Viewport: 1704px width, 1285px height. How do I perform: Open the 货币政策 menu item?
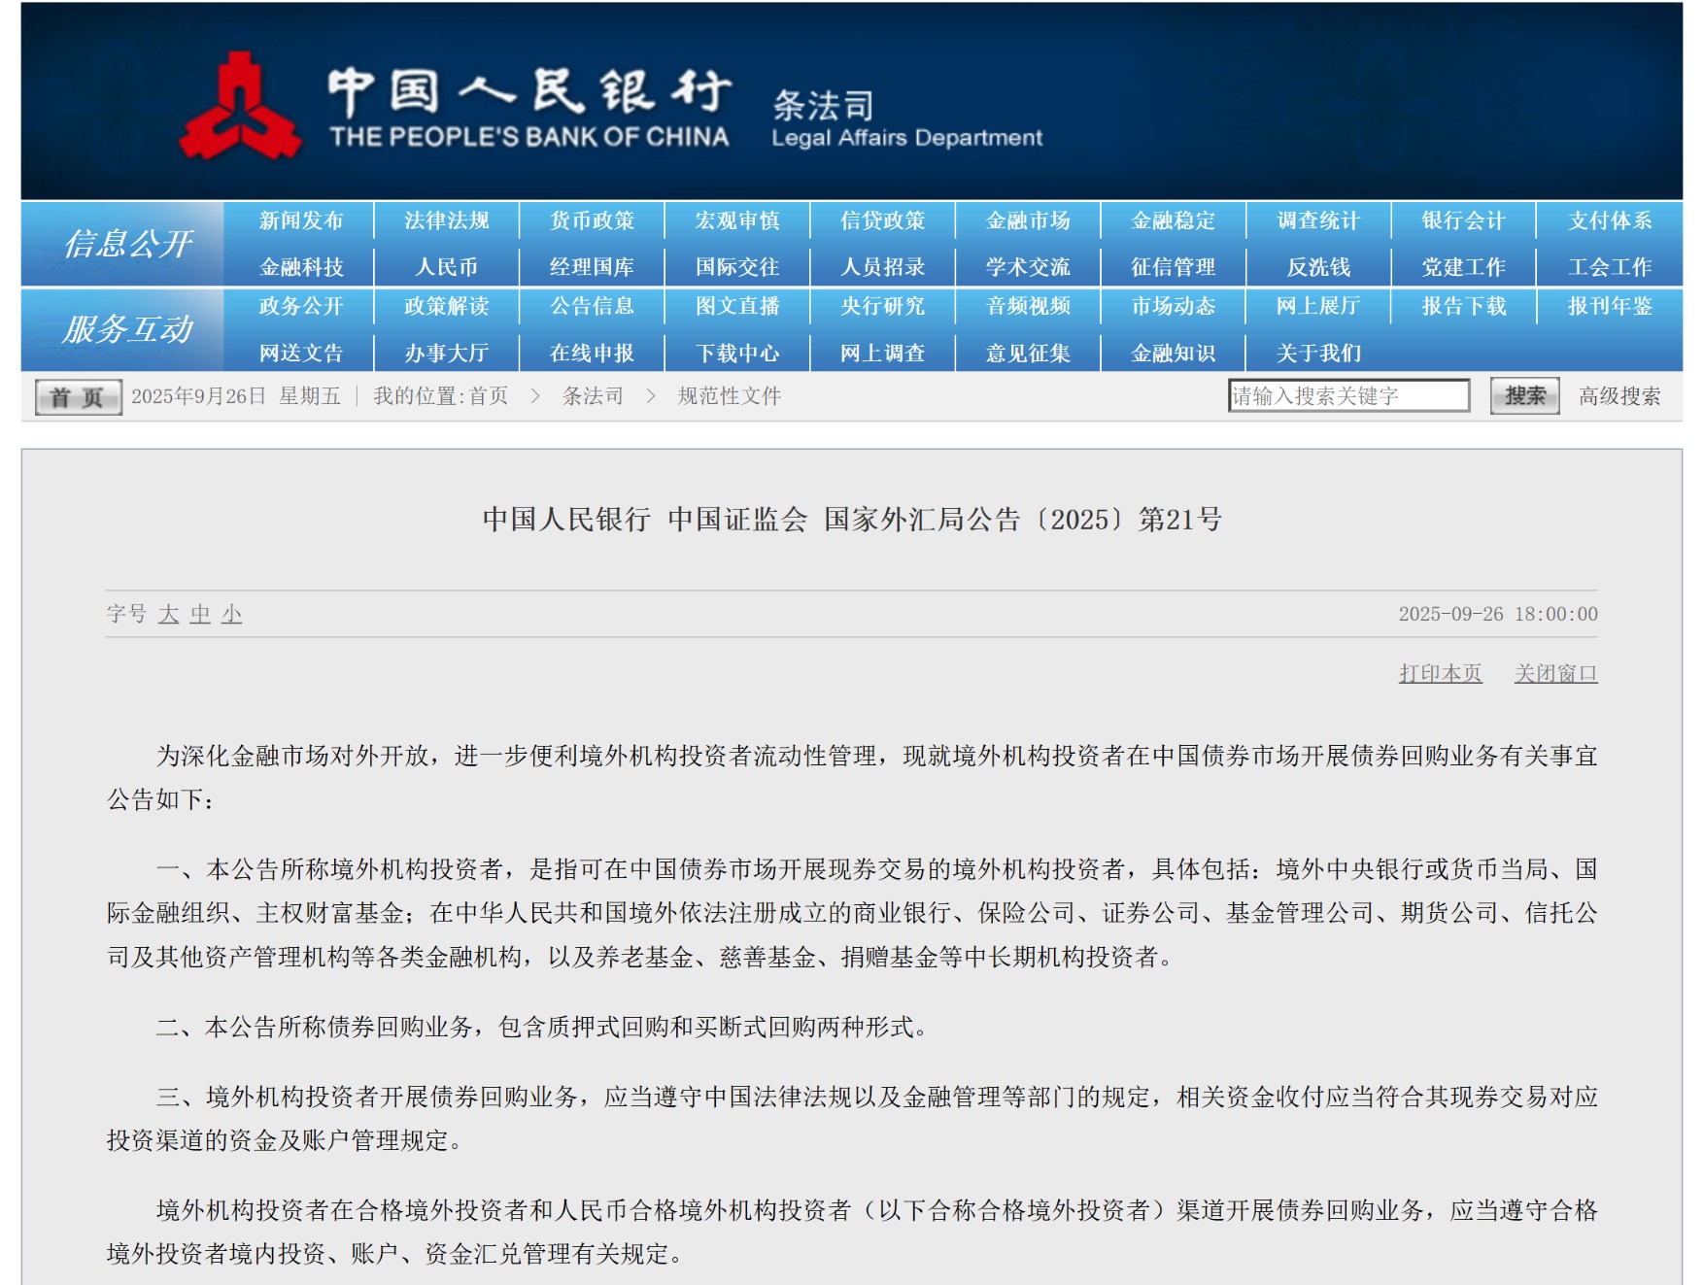click(592, 220)
